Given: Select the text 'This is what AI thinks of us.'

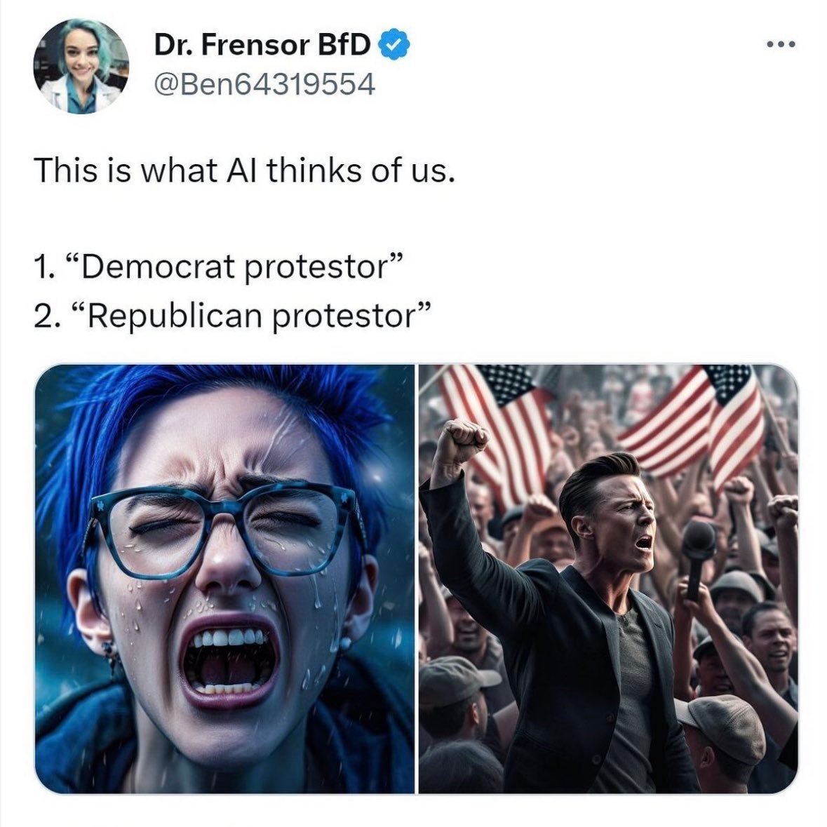Looking at the screenshot, I should pyautogui.click(x=244, y=171).
